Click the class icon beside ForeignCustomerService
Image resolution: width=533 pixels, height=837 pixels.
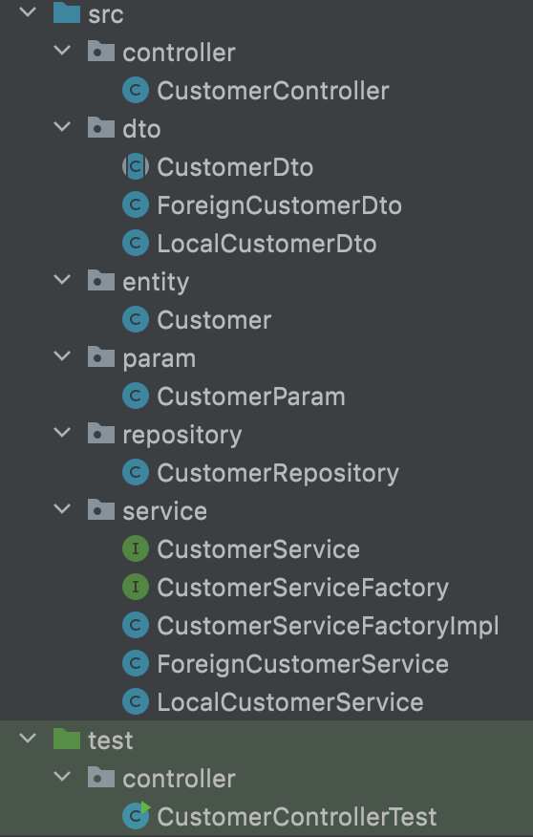pos(136,663)
